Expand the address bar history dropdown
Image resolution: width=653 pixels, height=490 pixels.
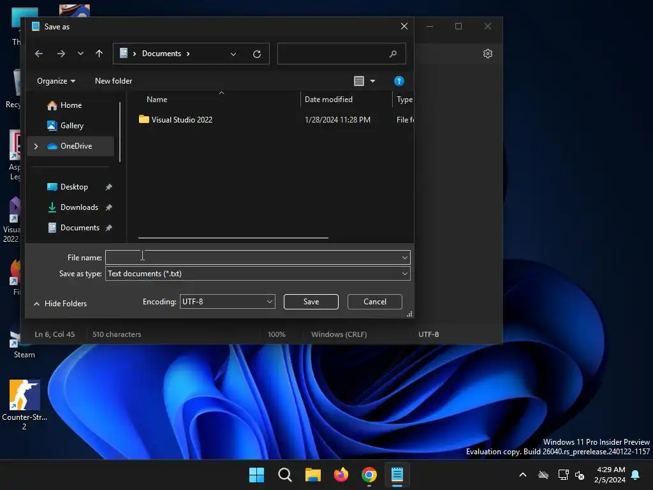tap(233, 54)
